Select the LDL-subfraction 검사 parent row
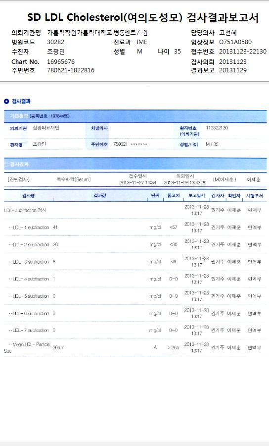The width and height of the screenshot is (269, 446). point(135,210)
